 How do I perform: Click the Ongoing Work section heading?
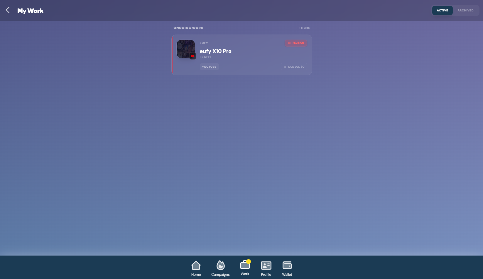[188, 28]
